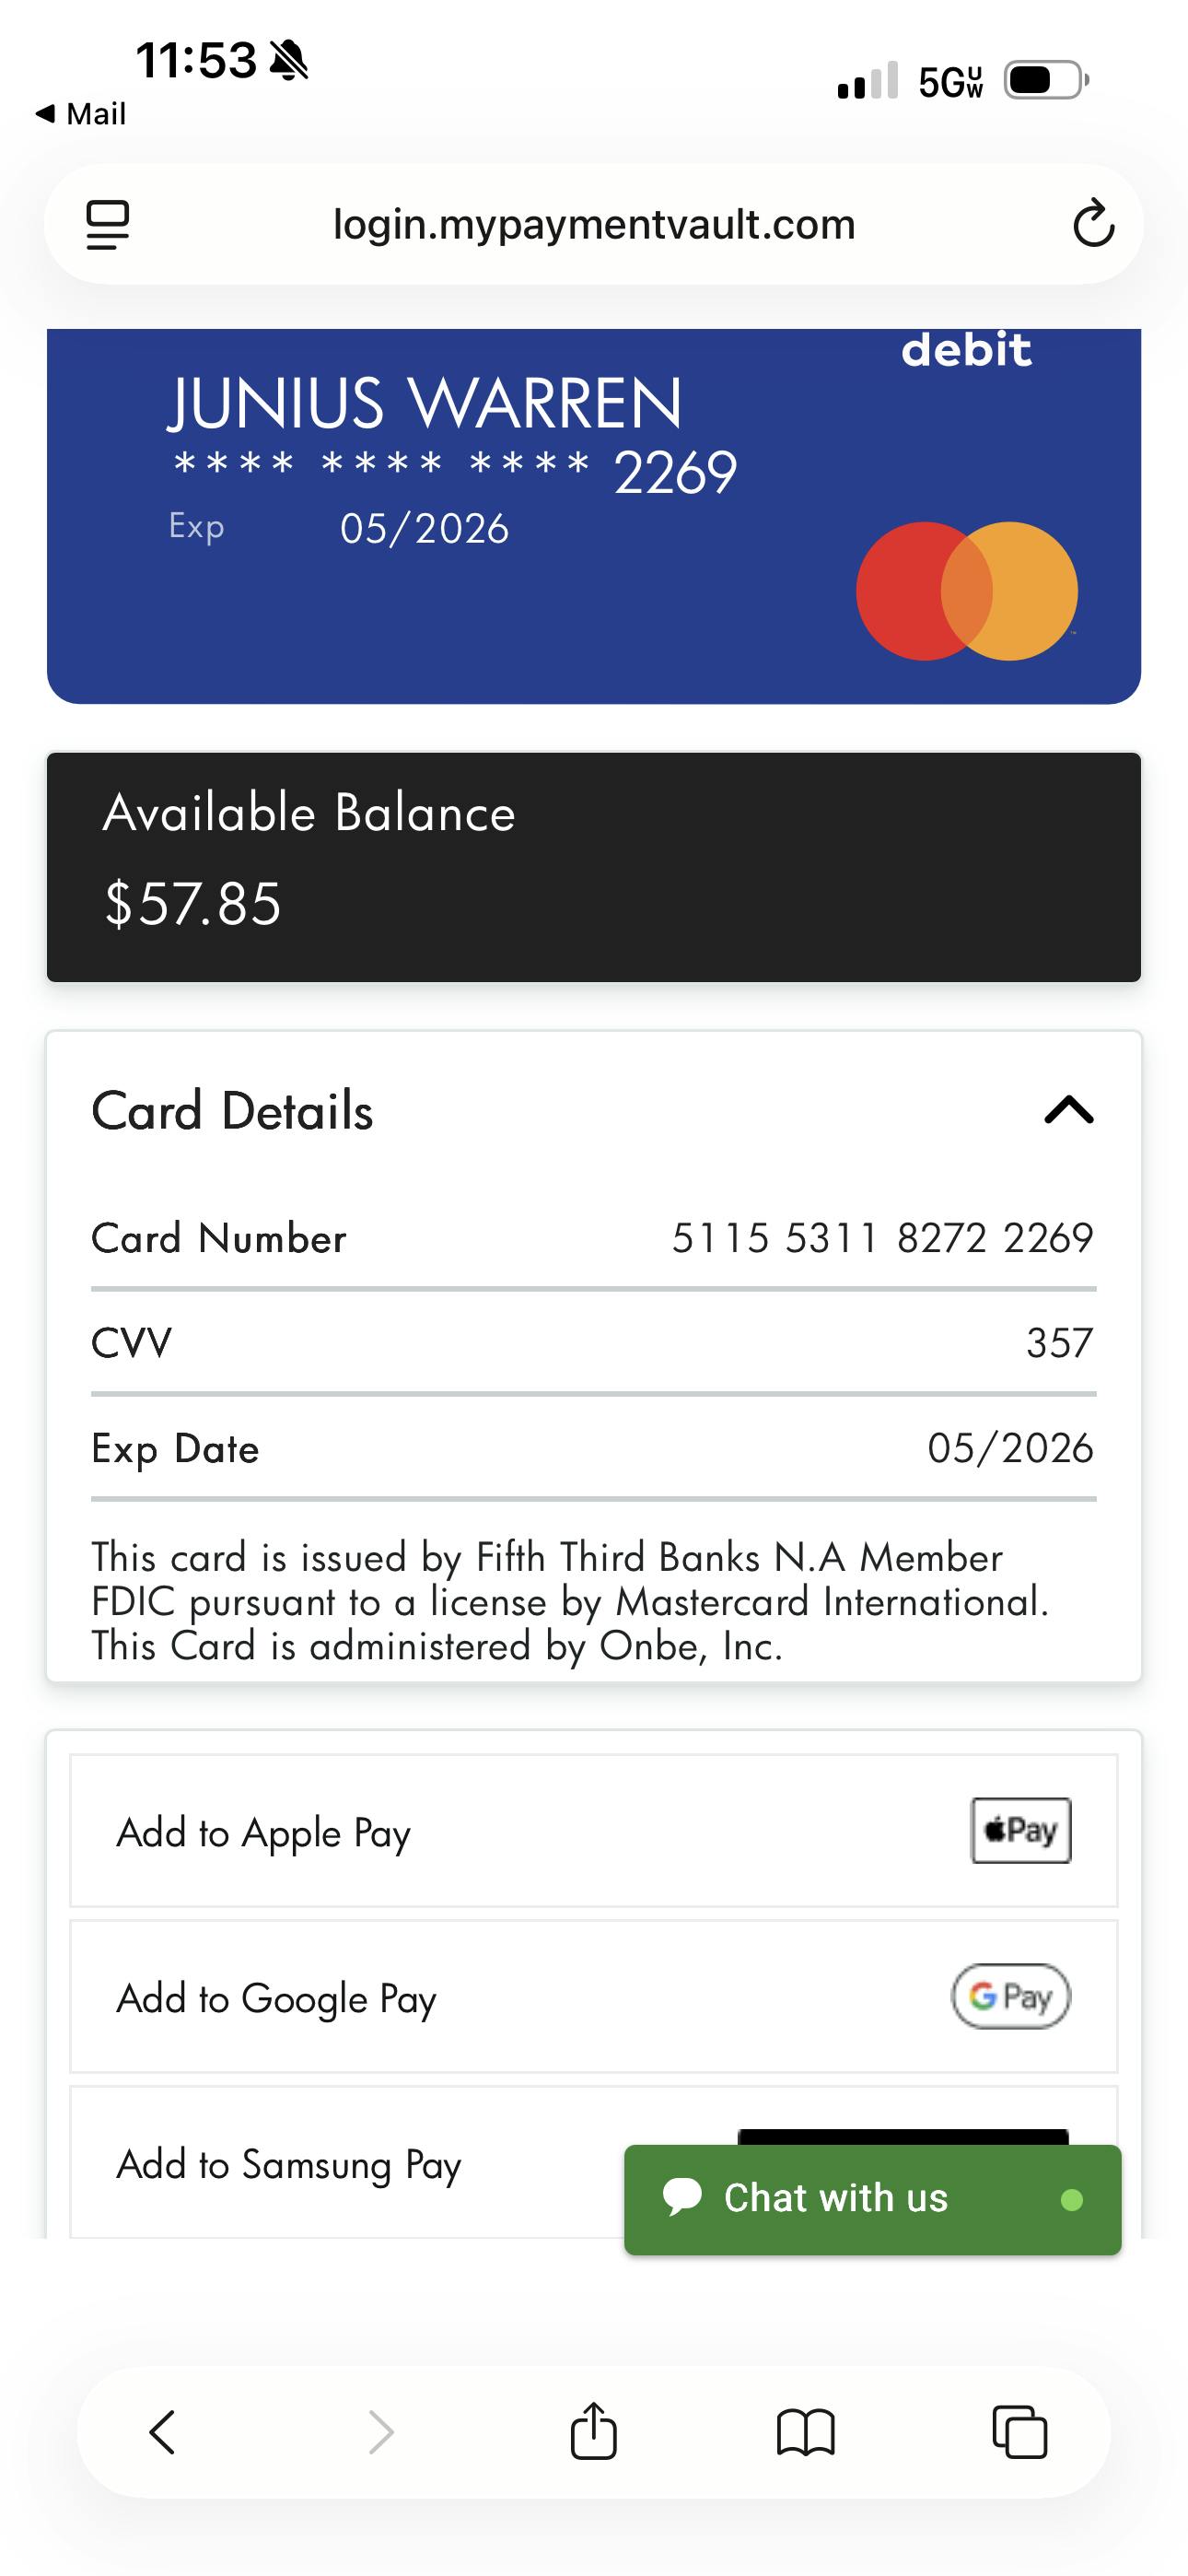Tap the Available Balance panel
The image size is (1188, 2576).
[x=594, y=866]
